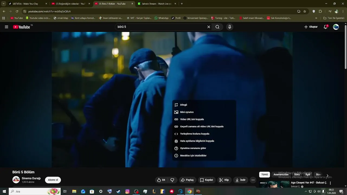The width and height of the screenshot is (347, 195).
Task: Open Chrome media controls icon
Action: click(330, 11)
